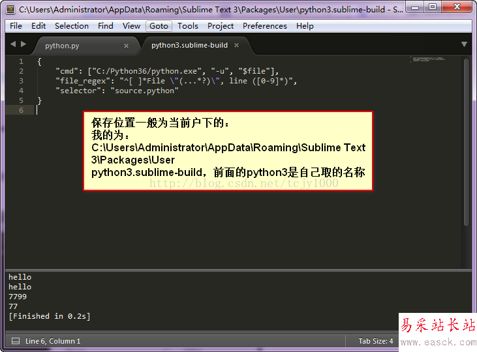
Task: Click line number 1 in gutter
Action: (x=21, y=62)
